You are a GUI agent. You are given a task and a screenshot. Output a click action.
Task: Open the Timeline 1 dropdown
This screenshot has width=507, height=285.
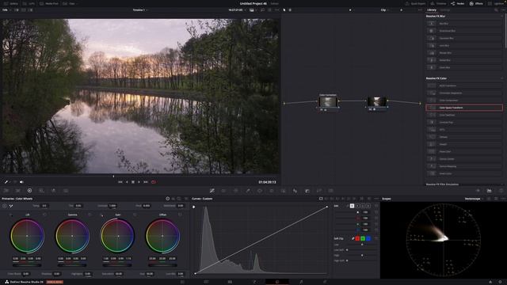(x=140, y=10)
